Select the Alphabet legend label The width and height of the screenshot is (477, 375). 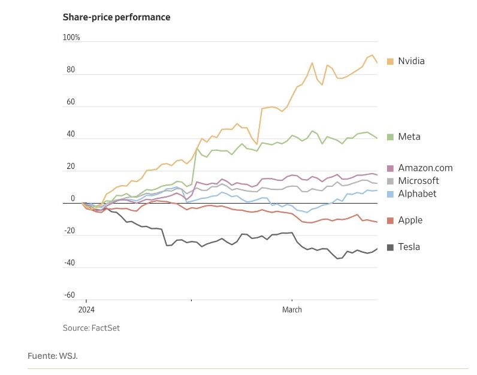(x=417, y=193)
